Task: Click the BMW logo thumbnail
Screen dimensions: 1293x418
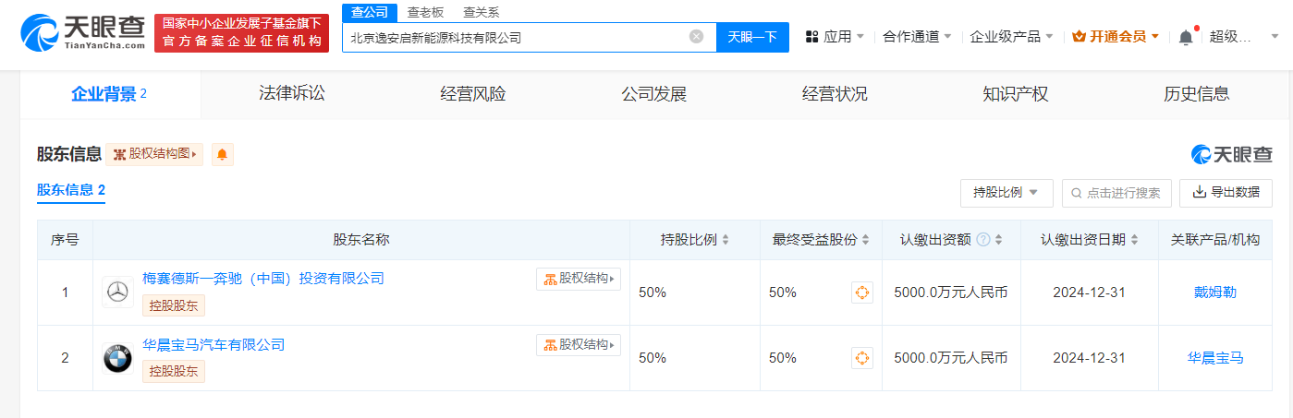Action: (x=117, y=358)
